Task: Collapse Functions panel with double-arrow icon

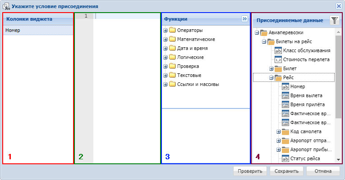Action: tap(245, 19)
